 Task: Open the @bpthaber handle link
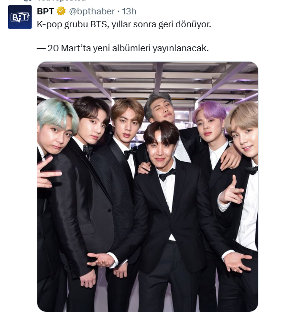tap(92, 11)
